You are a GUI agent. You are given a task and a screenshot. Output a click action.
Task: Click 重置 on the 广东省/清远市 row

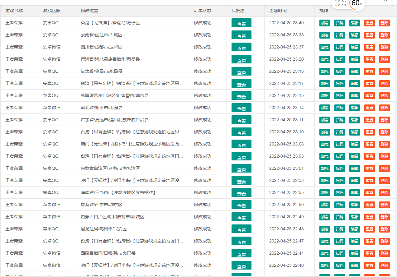pyautogui.click(x=369, y=120)
